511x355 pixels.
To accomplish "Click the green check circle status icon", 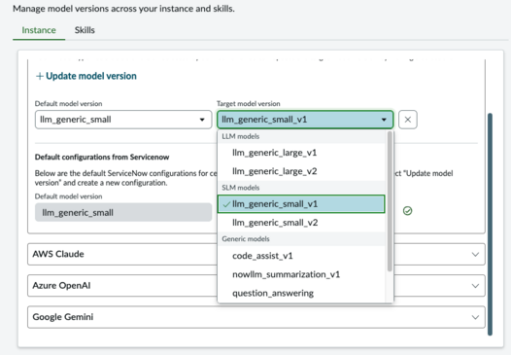I will click(407, 211).
